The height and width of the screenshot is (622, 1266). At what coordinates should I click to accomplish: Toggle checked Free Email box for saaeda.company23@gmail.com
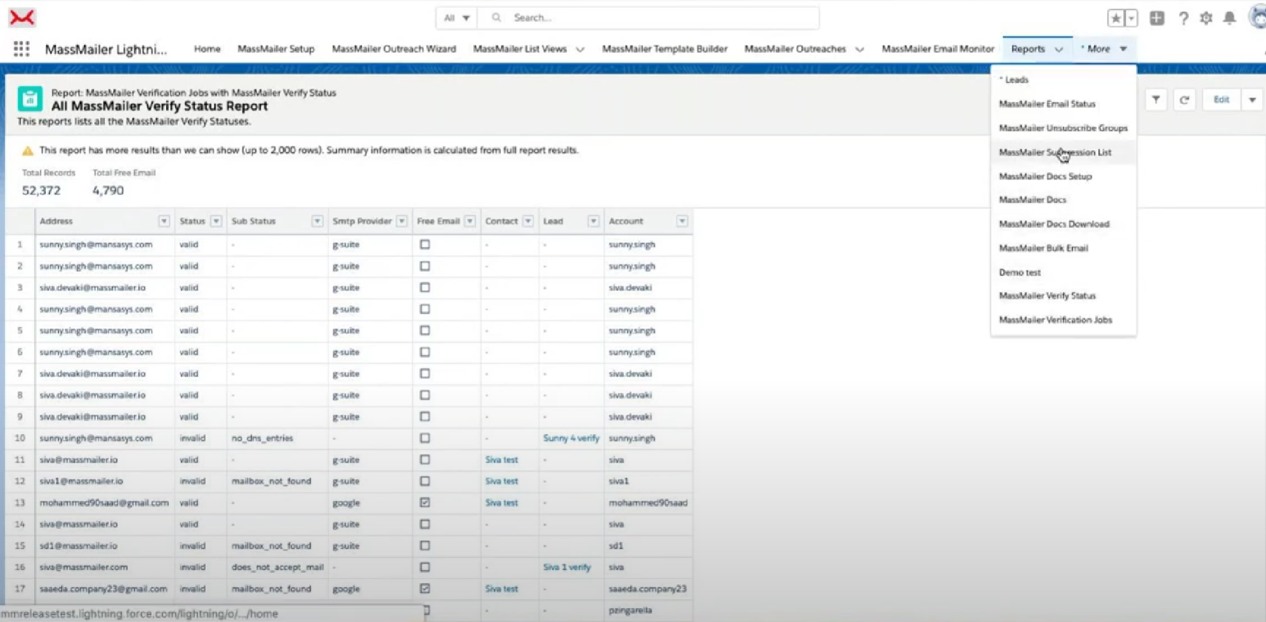(425, 589)
